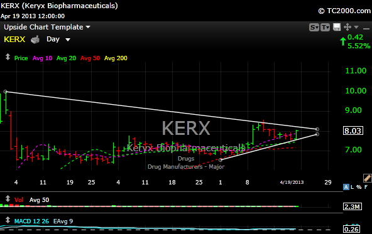Click the green up arrow price change indicator

click(343, 41)
